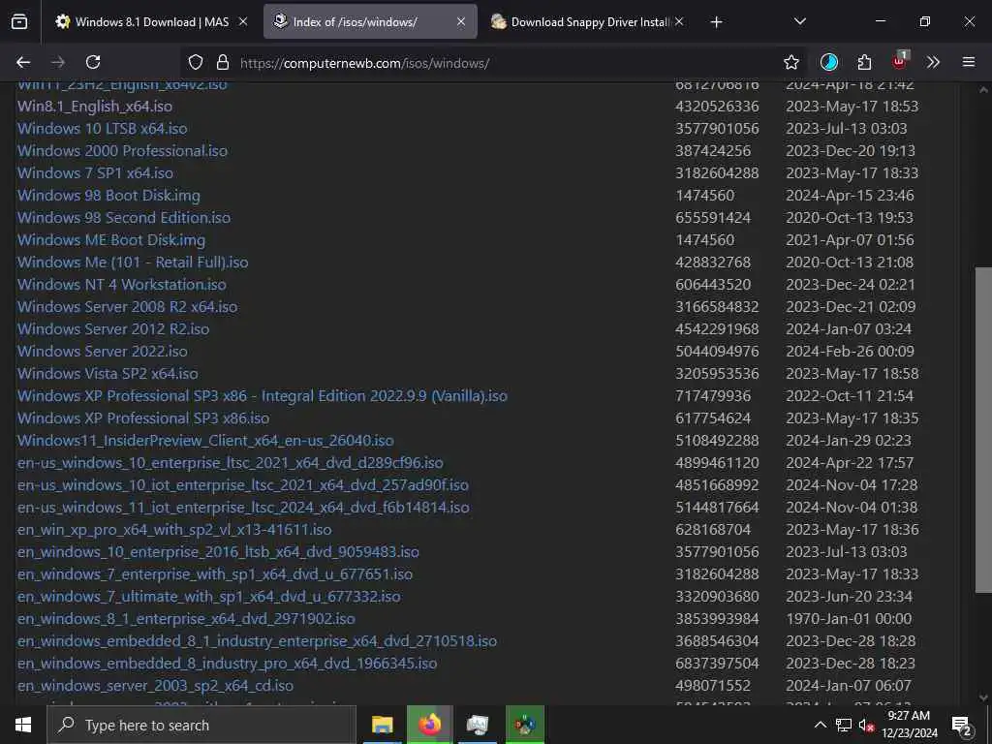This screenshot has width=992, height=744.
Task: Open XP Integral Edition 2022.9.9 (Vanilla).iso
Action: [x=262, y=396]
